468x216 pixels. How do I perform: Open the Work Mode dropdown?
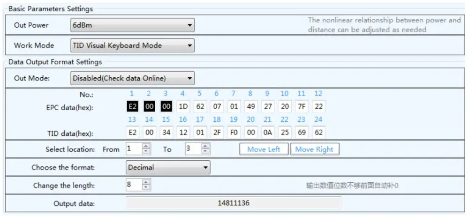[x=132, y=45]
